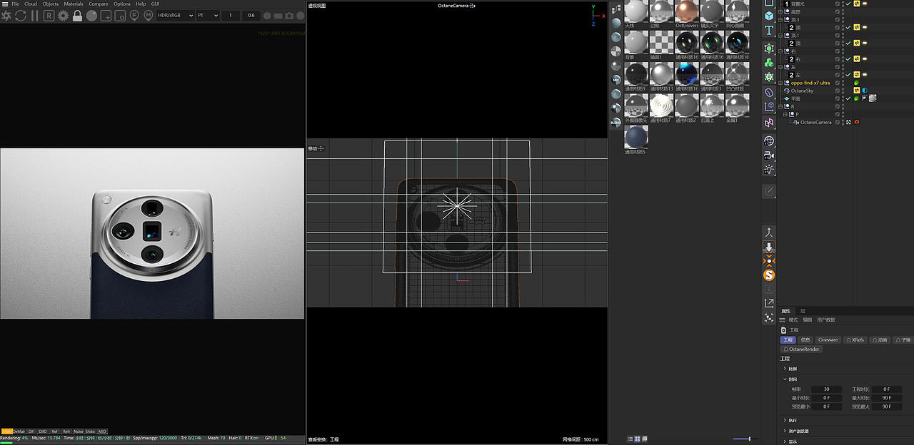Click the XRefs button

coord(856,340)
